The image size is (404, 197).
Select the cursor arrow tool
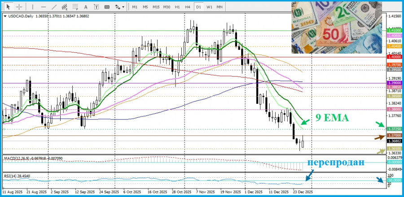pyautogui.click(x=8, y=7)
